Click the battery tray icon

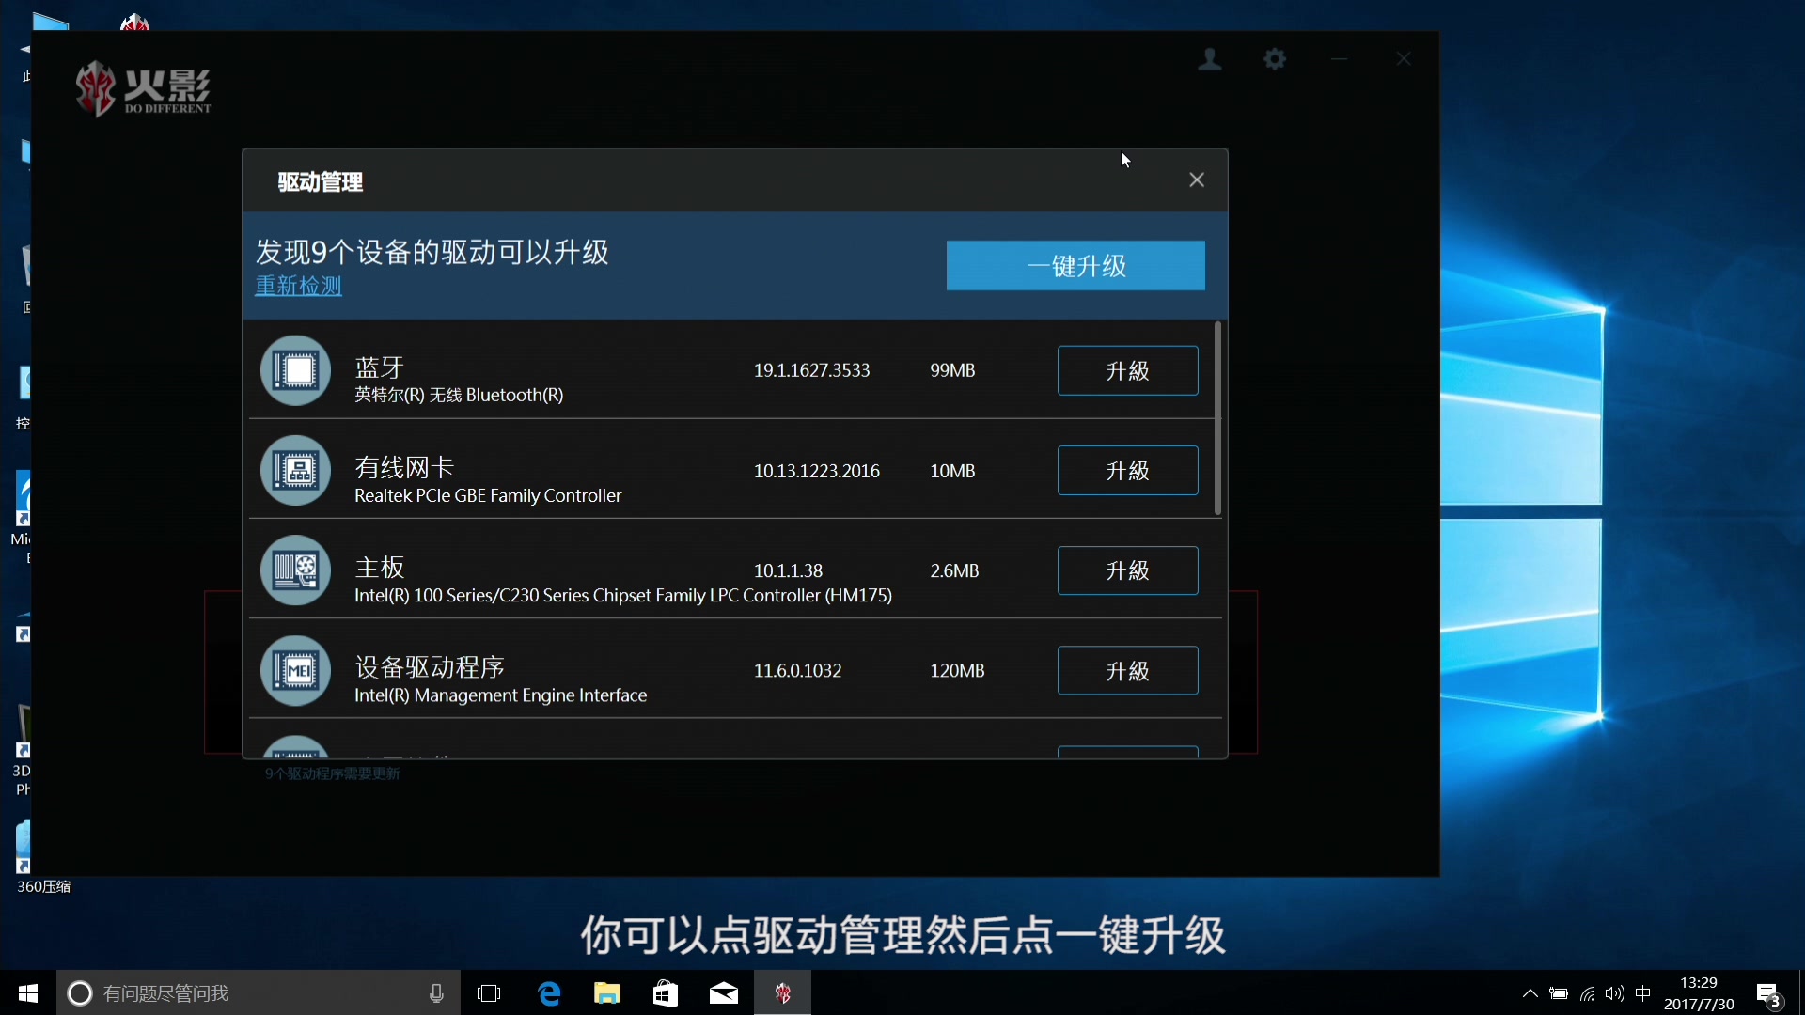pyautogui.click(x=1559, y=993)
